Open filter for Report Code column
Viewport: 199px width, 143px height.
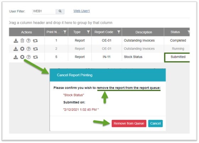[x=119, y=32]
